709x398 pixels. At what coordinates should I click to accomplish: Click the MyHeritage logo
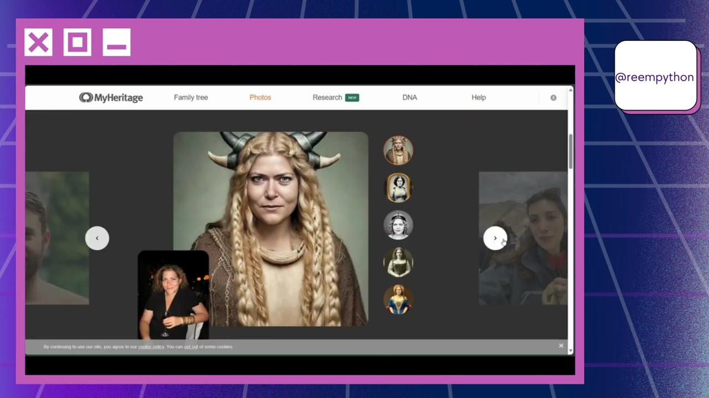click(111, 98)
